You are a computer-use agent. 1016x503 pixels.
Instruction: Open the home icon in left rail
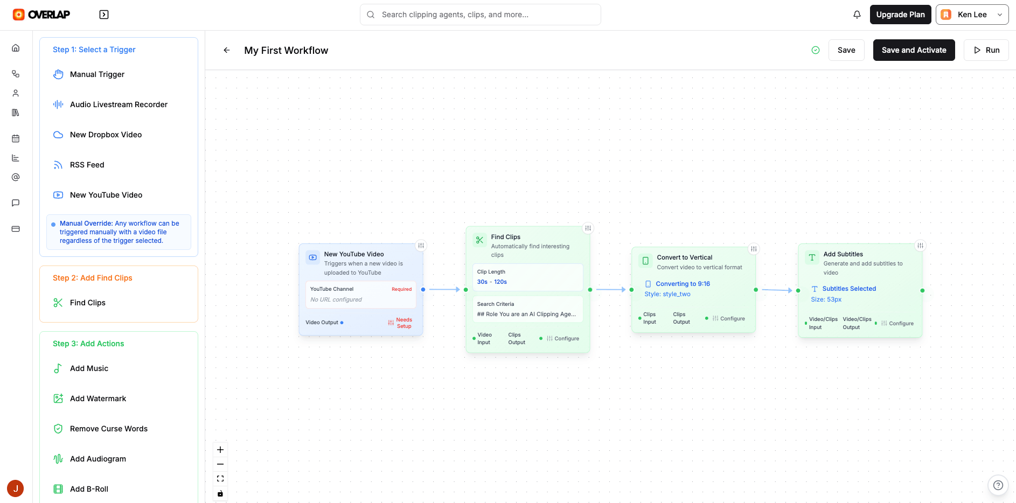coord(16,48)
